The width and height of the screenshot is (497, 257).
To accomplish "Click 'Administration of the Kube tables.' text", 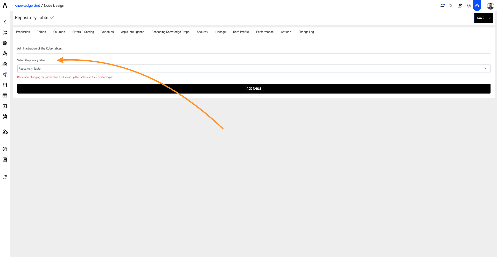I will pyautogui.click(x=40, y=48).
